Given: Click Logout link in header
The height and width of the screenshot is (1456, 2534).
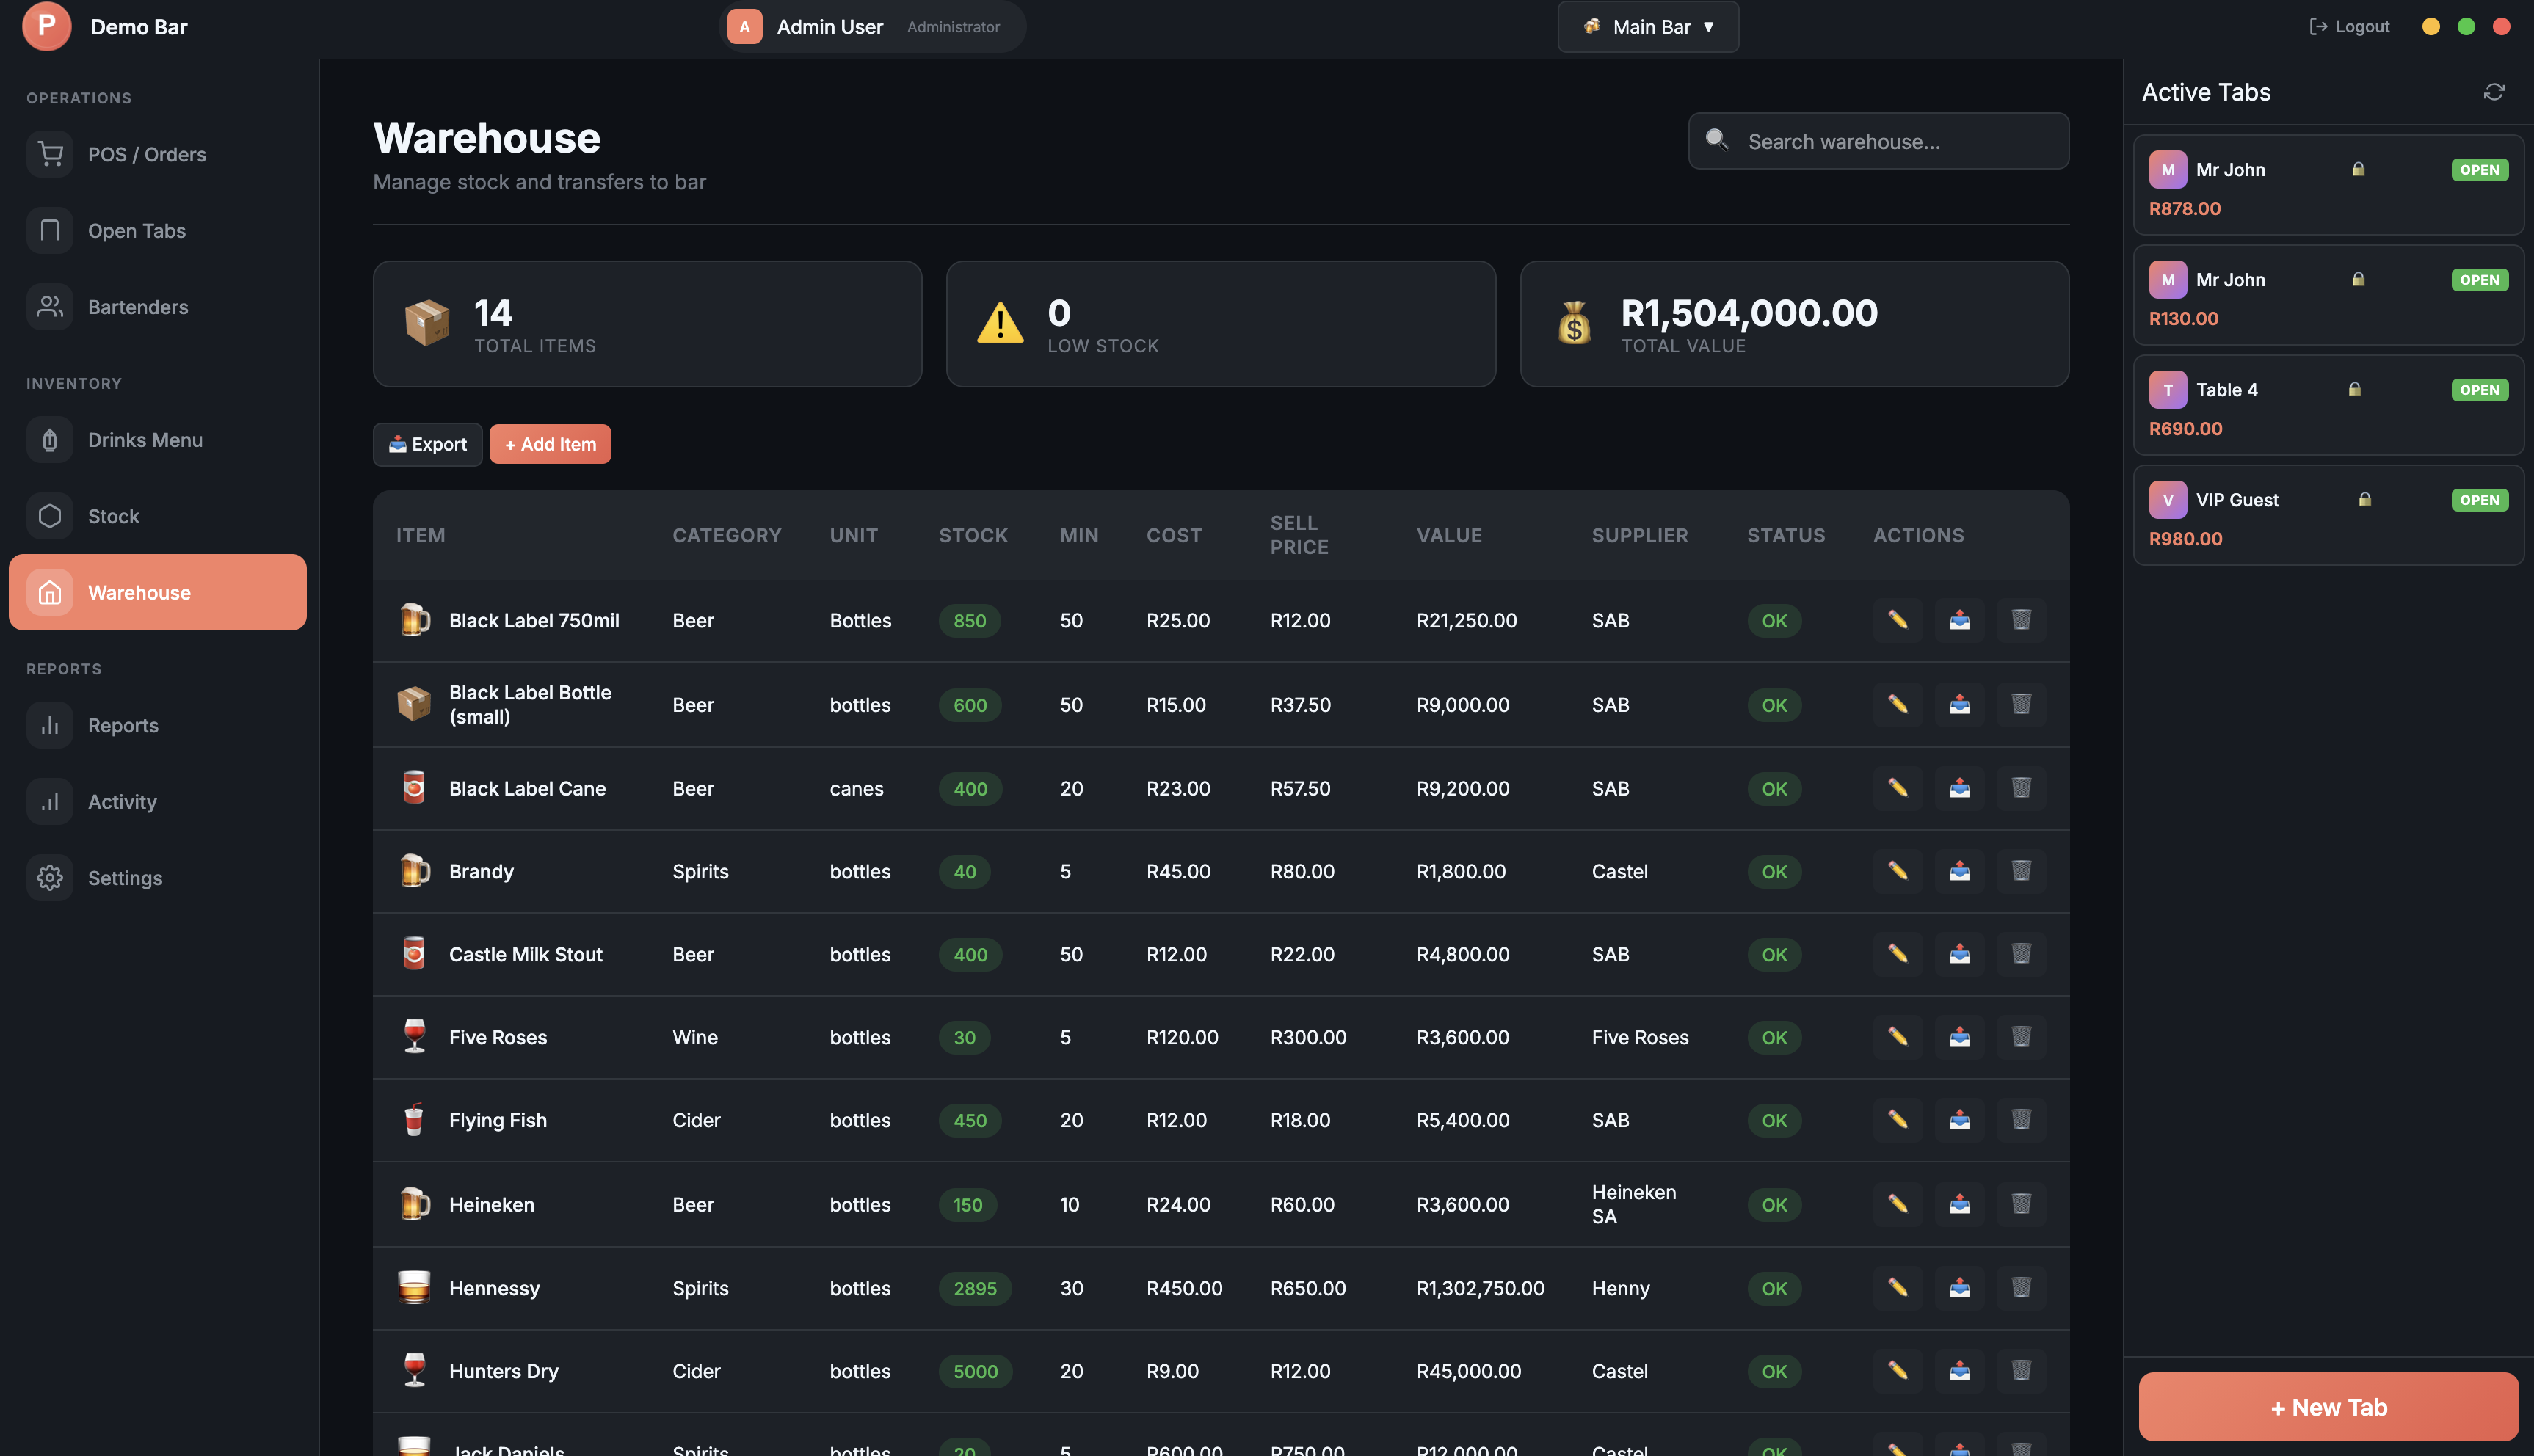Looking at the screenshot, I should click(2349, 27).
